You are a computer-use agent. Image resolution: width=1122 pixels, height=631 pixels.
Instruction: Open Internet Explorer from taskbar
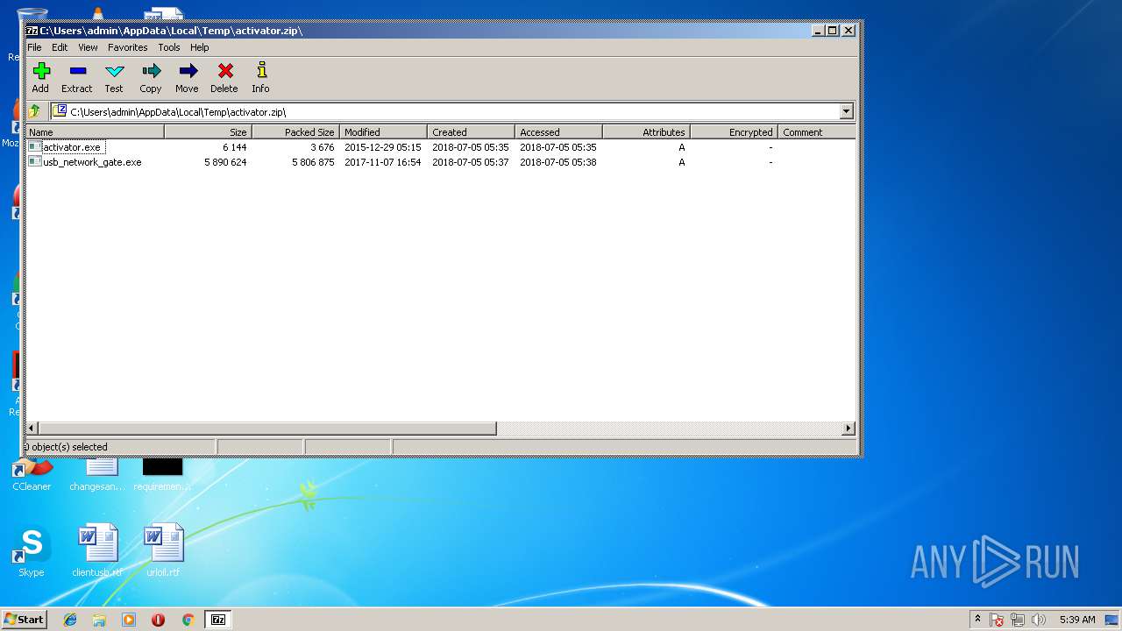[70, 620]
